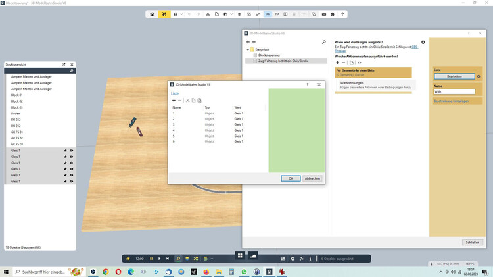Image resolution: width=493 pixels, height=277 pixels.
Task: Select Blocksteuerung event
Action: coord(268,55)
